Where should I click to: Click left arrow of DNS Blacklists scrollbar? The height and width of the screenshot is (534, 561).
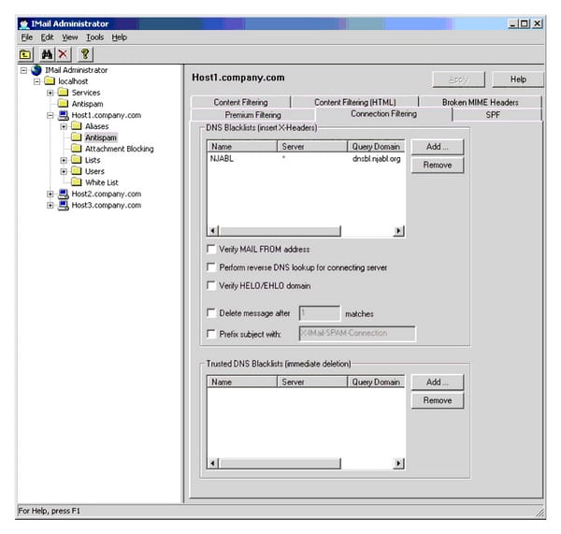213,231
